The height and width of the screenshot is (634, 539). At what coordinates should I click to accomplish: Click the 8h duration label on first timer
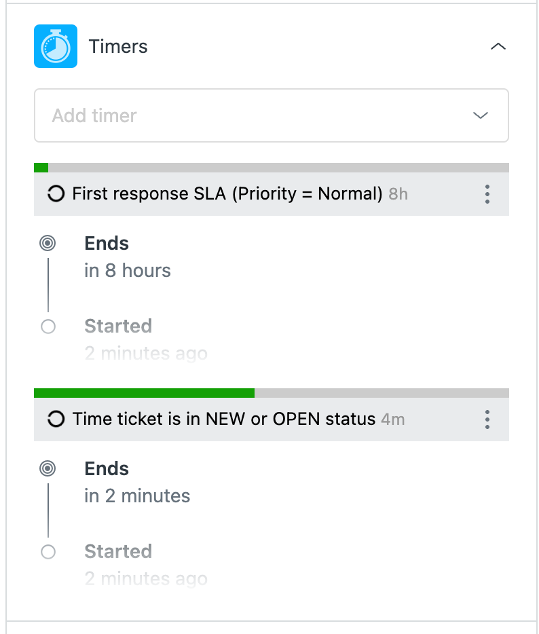[x=398, y=195]
